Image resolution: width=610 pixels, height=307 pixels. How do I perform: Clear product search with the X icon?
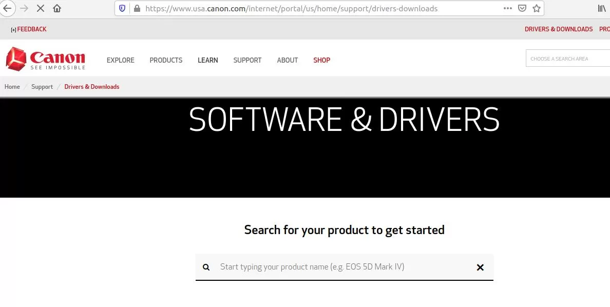pos(480,267)
